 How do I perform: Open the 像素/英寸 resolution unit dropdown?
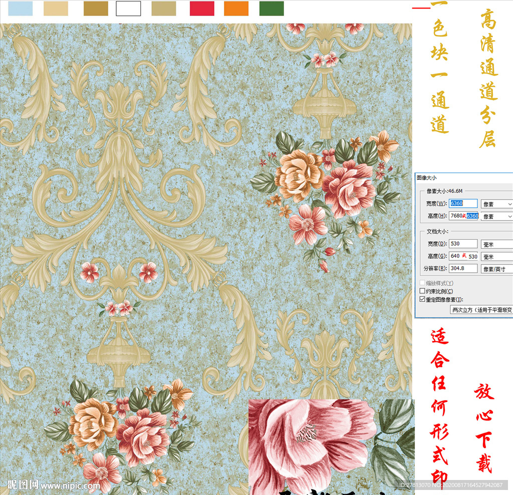pos(497,269)
